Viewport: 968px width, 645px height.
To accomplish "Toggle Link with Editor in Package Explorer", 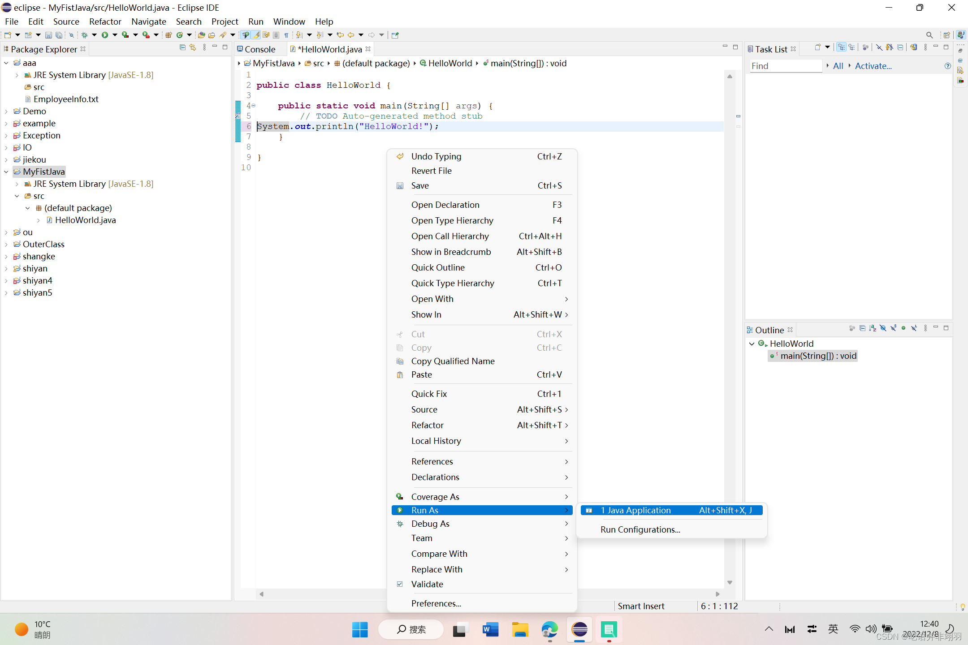I will (x=193, y=47).
